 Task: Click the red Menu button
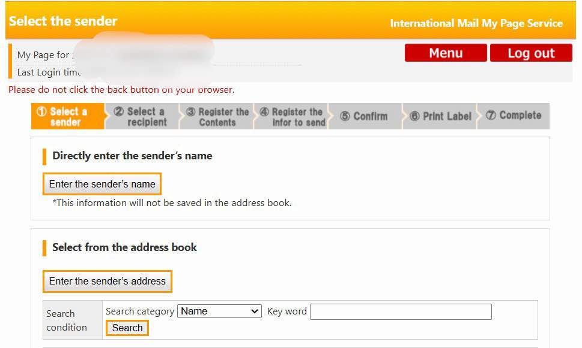[x=445, y=53]
